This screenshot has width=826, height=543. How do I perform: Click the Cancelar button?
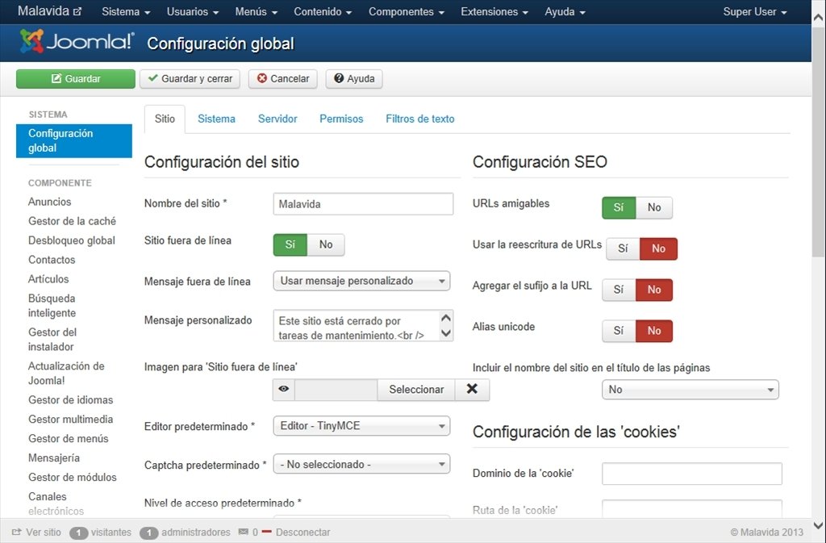(x=283, y=78)
